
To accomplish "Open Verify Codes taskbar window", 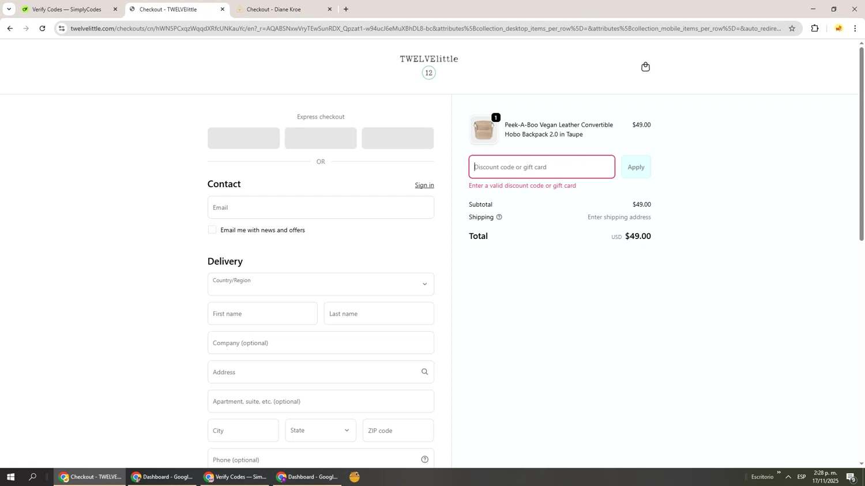I will click(x=235, y=477).
